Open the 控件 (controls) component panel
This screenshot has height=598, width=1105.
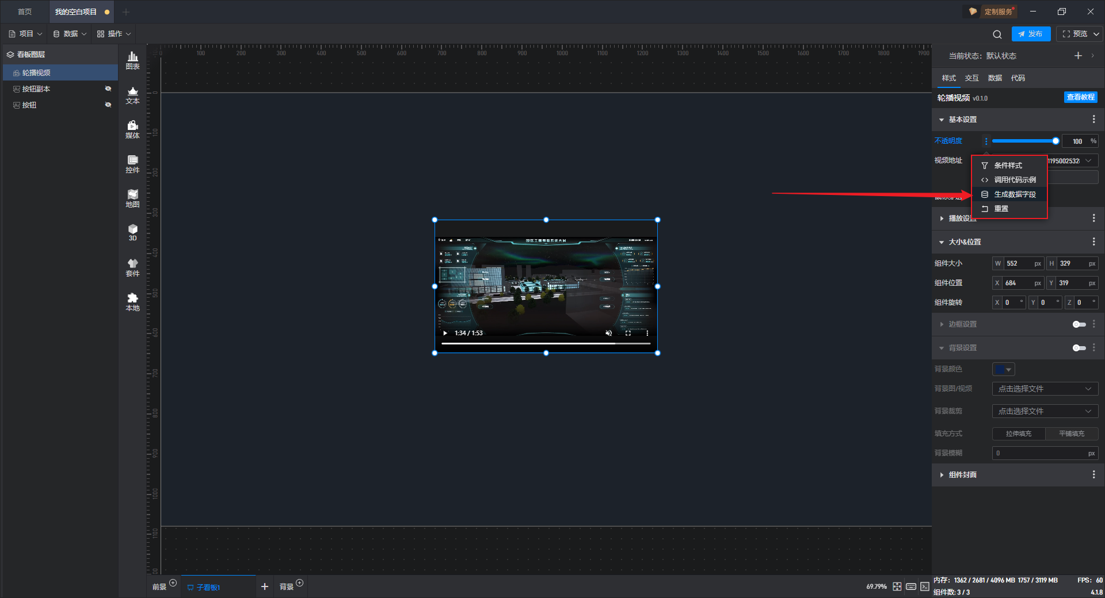point(132,164)
